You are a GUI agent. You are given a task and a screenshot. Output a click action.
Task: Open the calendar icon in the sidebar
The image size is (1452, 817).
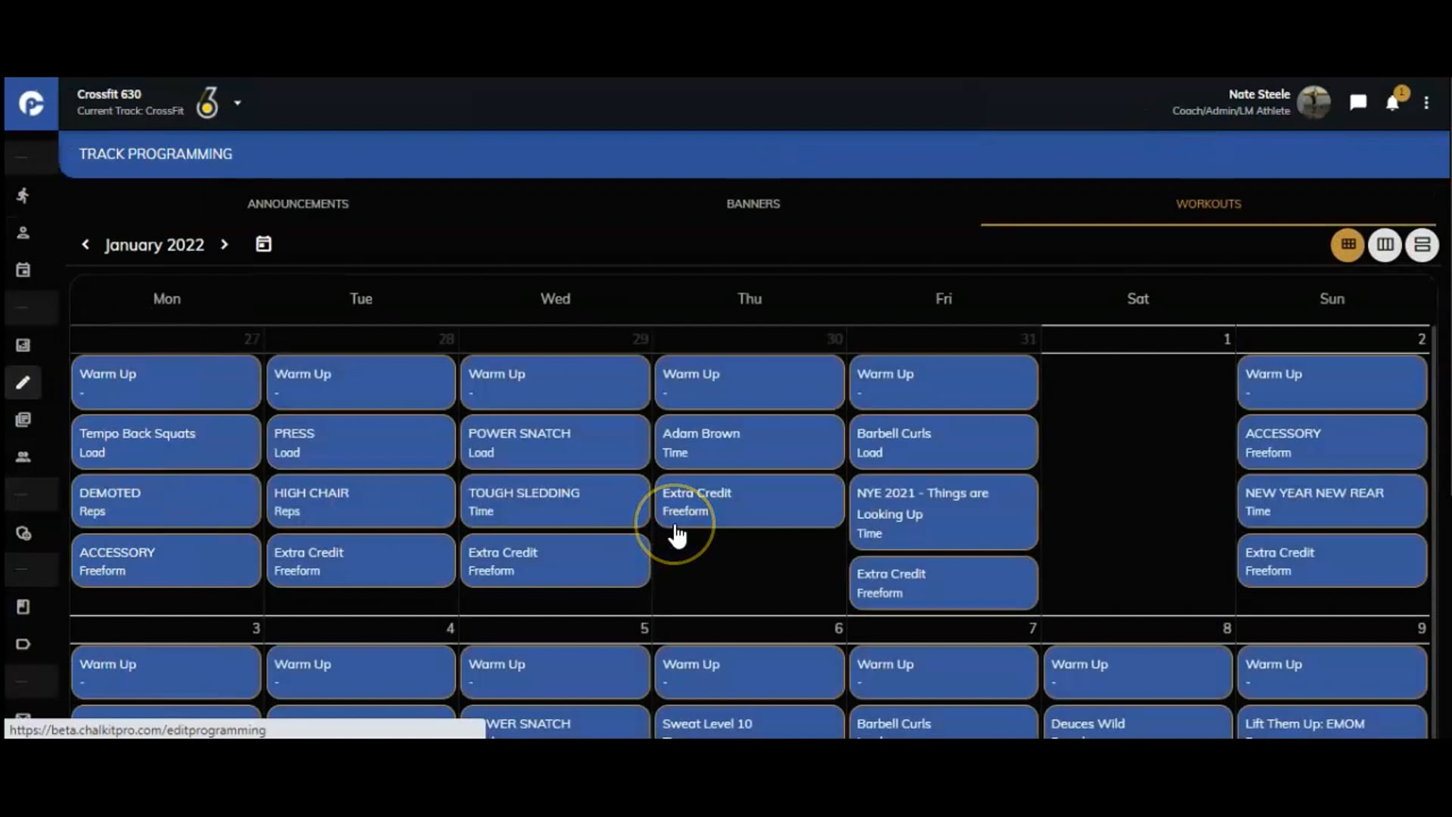click(23, 270)
